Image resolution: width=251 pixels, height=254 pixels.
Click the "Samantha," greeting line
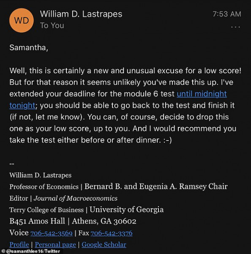pos(29,47)
